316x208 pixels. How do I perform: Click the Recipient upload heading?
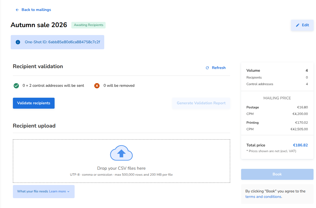[34, 126]
